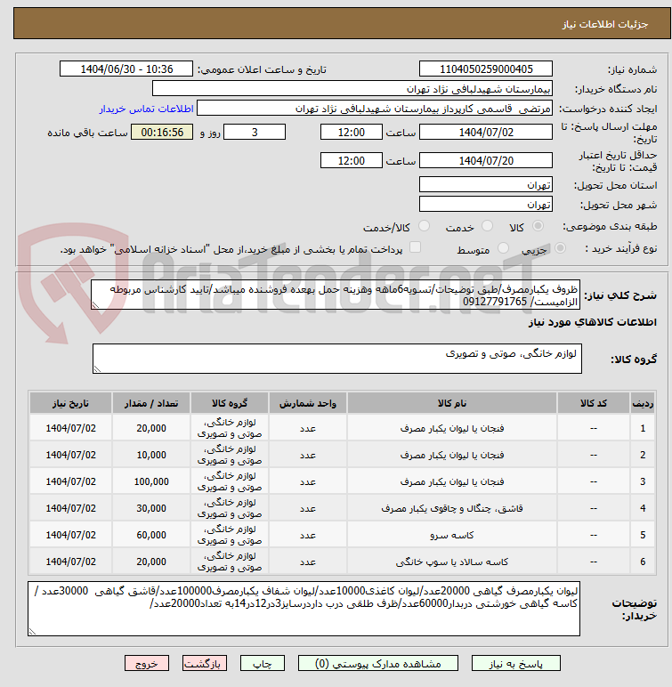This screenshot has width=672, height=687.
Task: Open اطلاعات تماس خریدار link
Action: [x=146, y=109]
